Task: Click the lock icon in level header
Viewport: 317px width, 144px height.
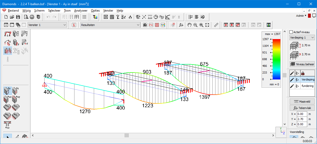Action: point(303,73)
